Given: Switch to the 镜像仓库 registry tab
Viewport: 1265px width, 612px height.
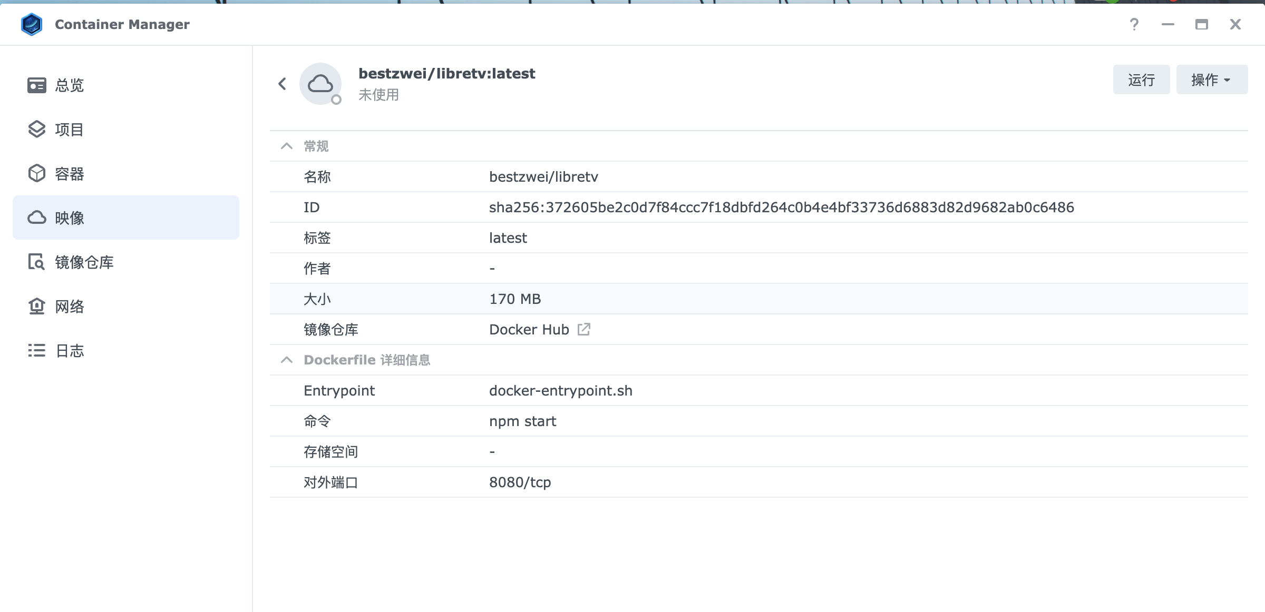Looking at the screenshot, I should [x=84, y=262].
